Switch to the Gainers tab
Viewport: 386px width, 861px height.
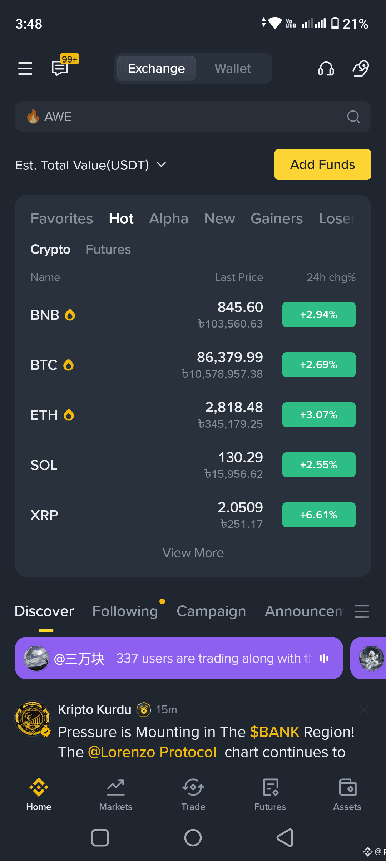coord(277,218)
